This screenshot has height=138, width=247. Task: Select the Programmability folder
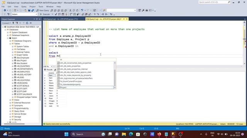coord(21,108)
